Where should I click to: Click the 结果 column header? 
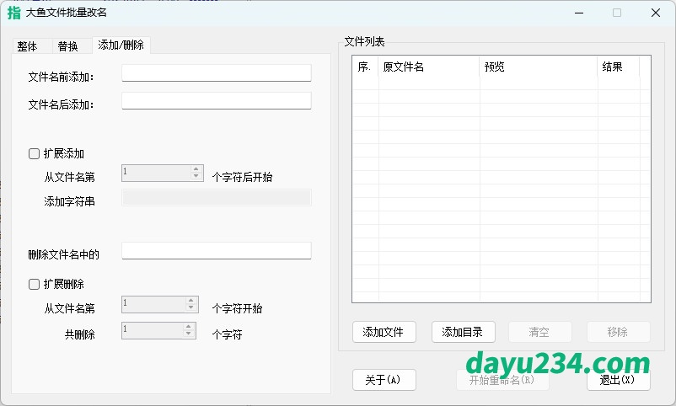pos(618,67)
